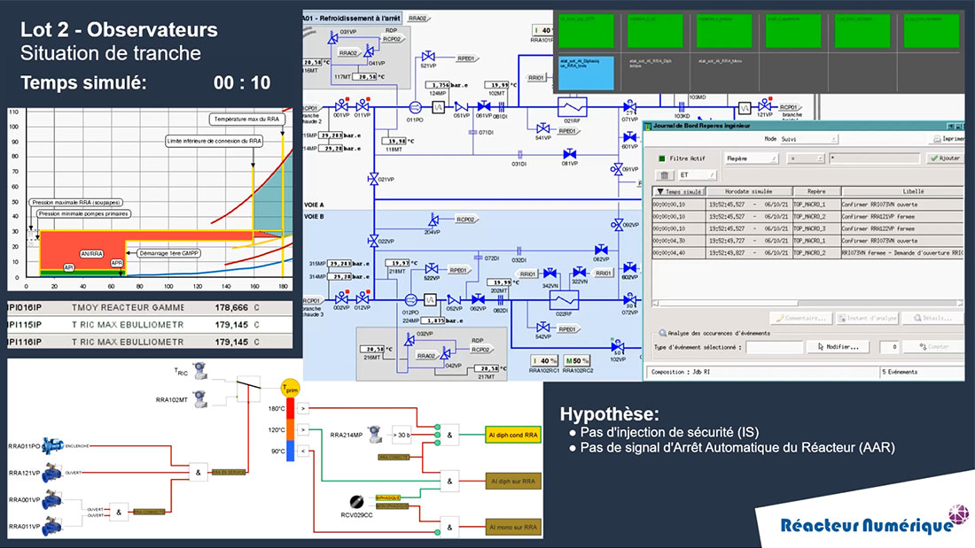Click RRA214MP pressure sensor icon
This screenshot has width=975, height=548.
pos(376,435)
